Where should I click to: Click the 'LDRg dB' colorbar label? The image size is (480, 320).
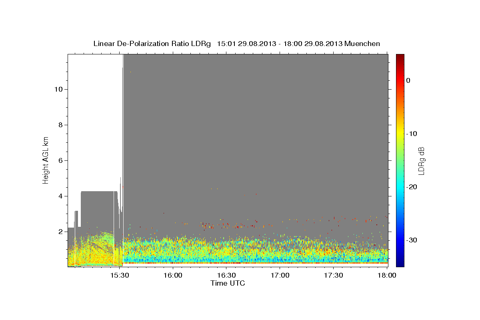(x=421, y=161)
